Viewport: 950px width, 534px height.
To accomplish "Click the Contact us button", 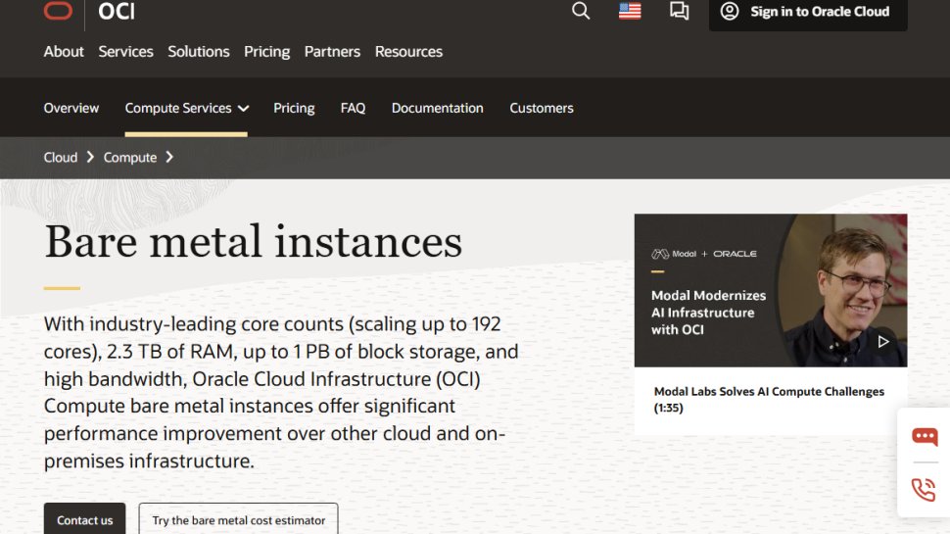I will coord(85,519).
